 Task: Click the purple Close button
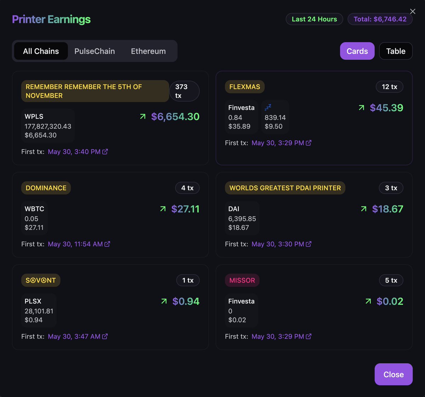(393, 374)
